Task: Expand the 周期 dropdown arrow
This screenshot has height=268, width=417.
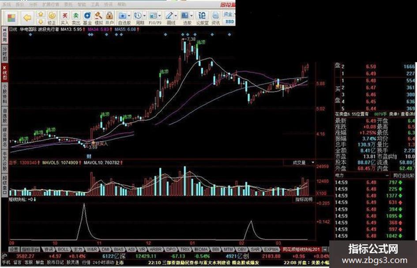Action: [144, 16]
